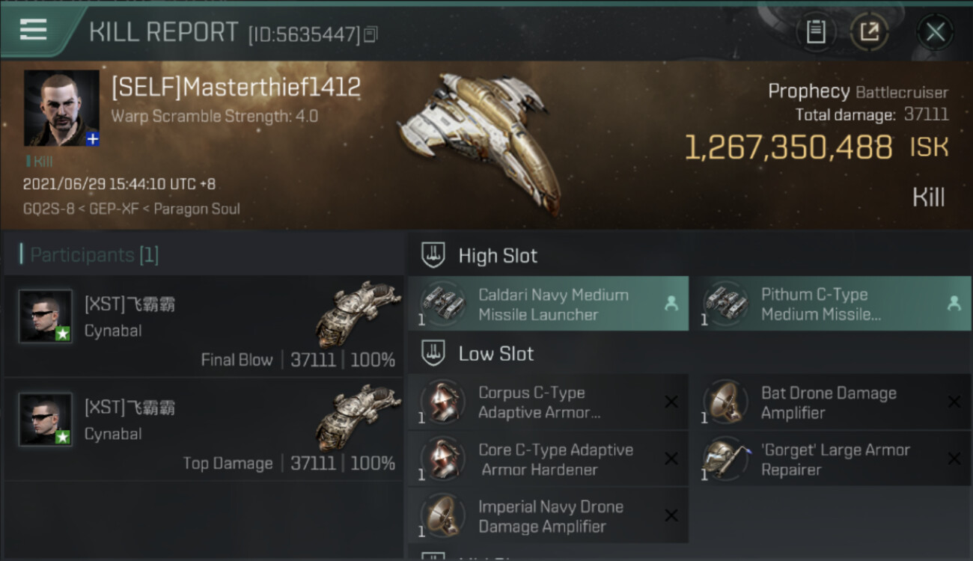973x561 pixels.
Task: Select the Core C-Type Adaptive Armor Hardener row
Action: (x=548, y=459)
